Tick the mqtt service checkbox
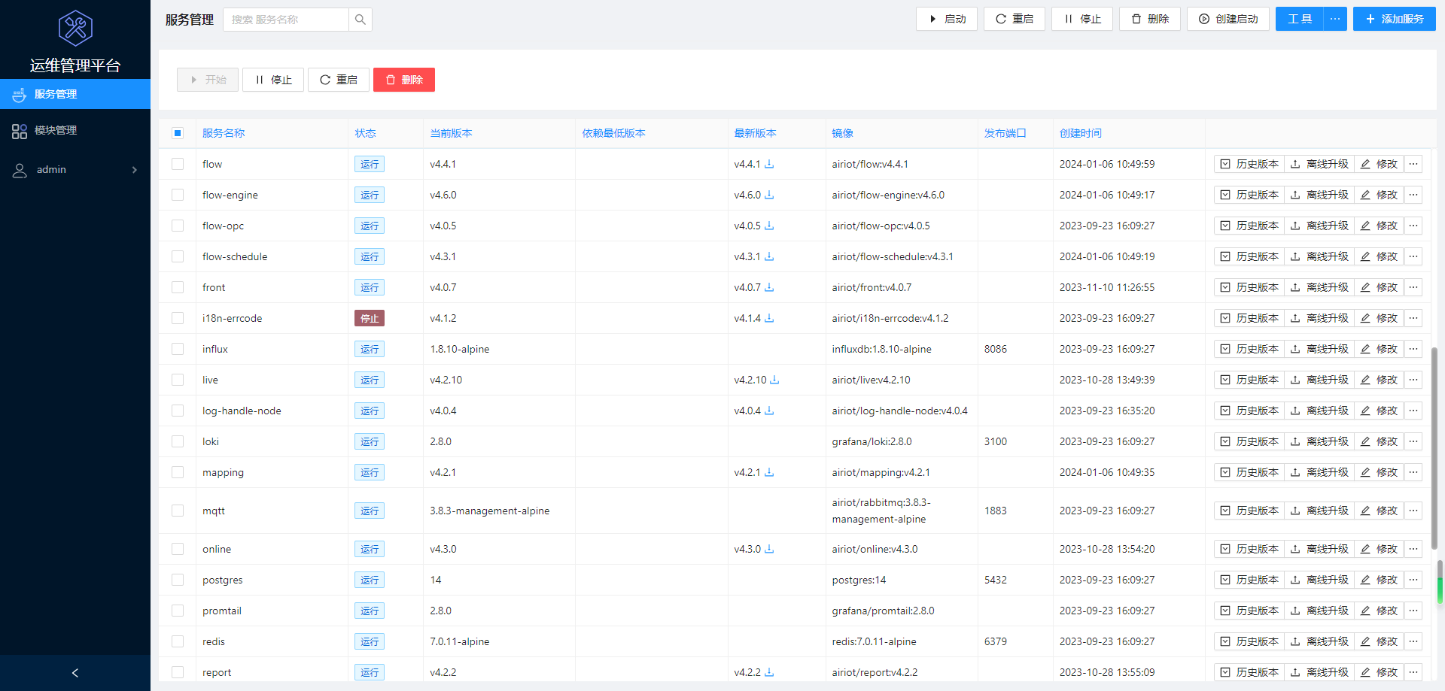This screenshot has height=691, width=1445. tap(178, 511)
